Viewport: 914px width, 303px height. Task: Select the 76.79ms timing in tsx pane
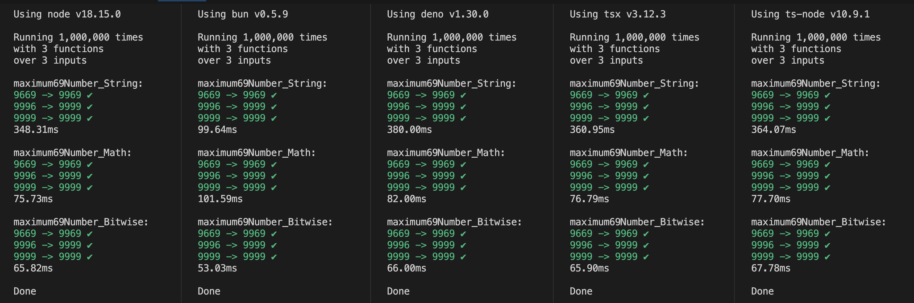pos(590,199)
